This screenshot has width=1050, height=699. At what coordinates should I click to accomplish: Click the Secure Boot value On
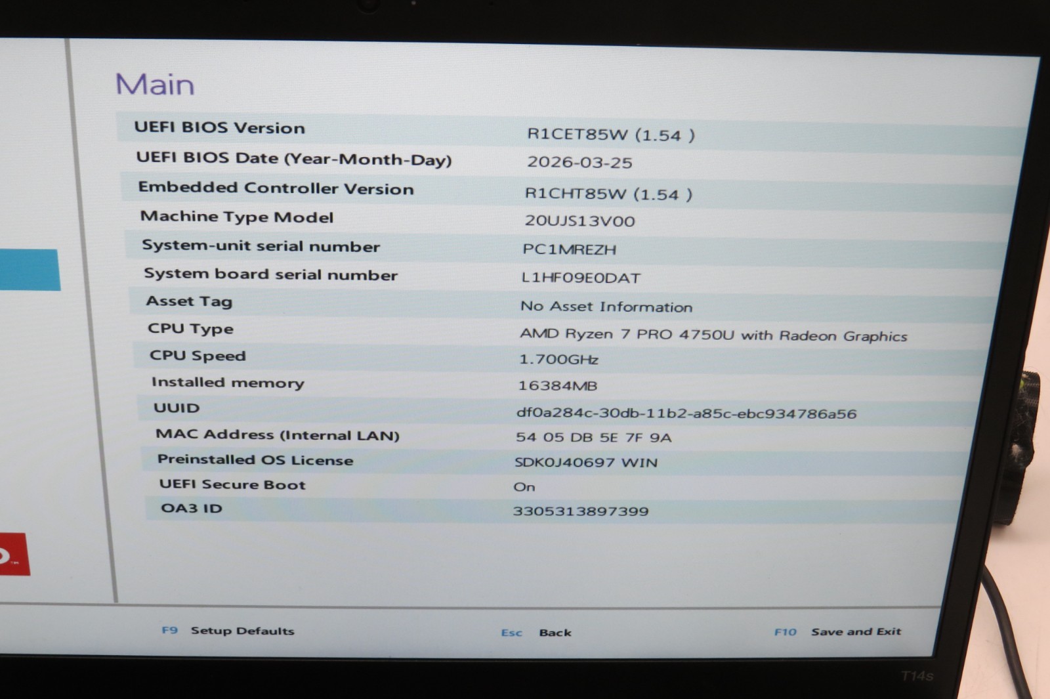[x=524, y=487]
